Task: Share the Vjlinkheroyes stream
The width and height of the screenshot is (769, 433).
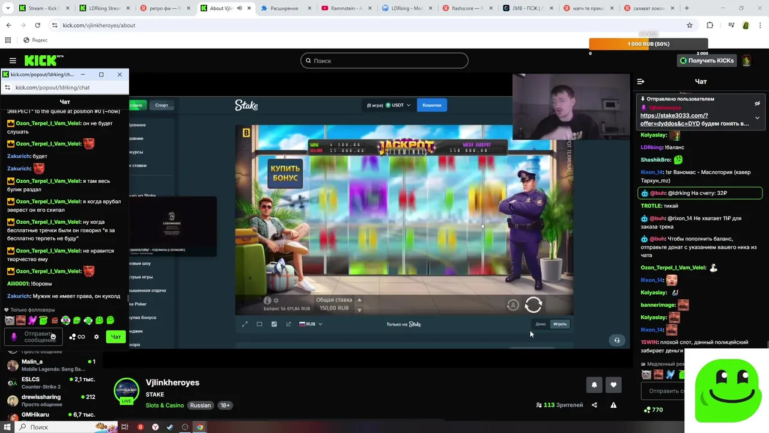Action: pos(594,405)
